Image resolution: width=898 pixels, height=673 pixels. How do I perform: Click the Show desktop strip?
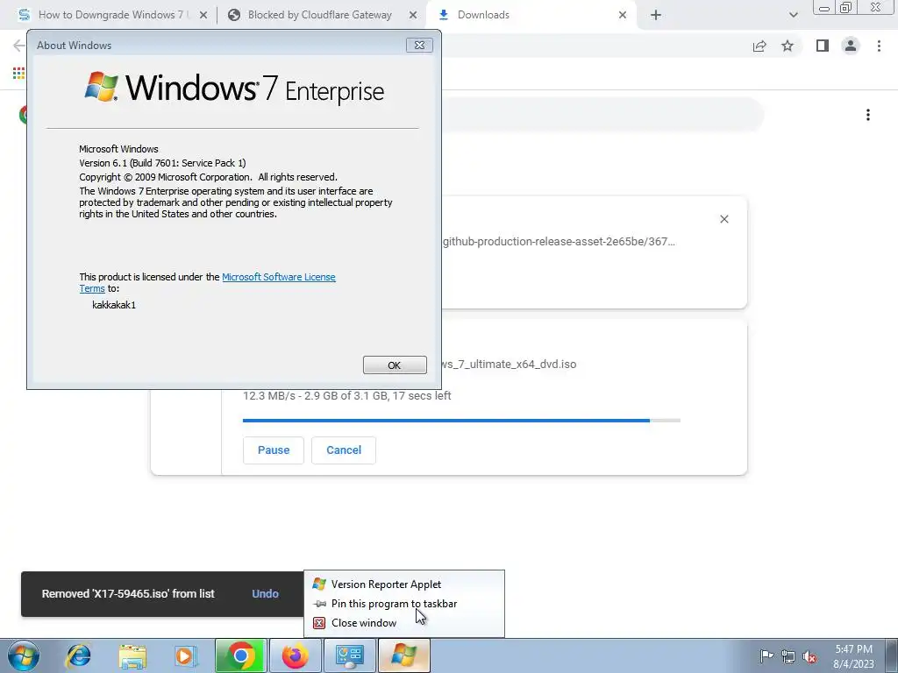(x=892, y=655)
